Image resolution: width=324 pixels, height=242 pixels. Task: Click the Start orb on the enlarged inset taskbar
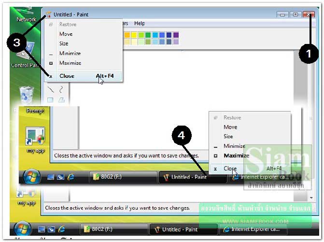click(x=31, y=177)
